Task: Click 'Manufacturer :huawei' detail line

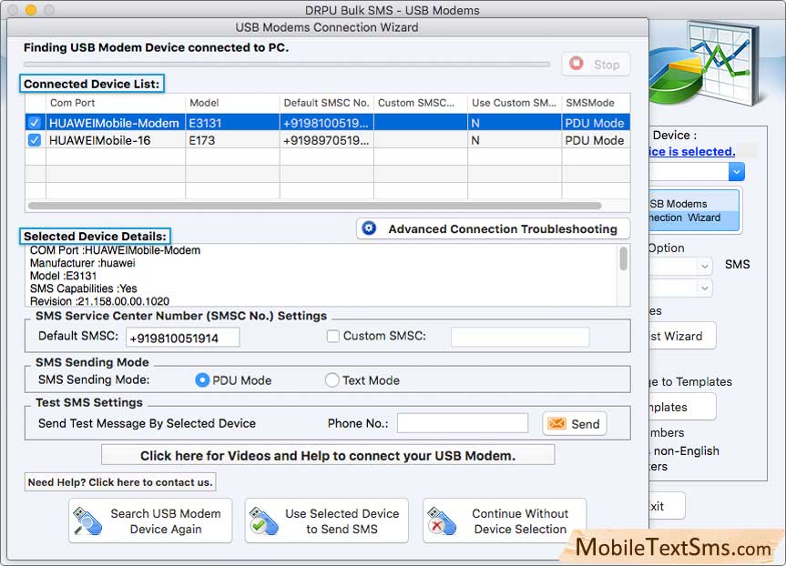Action: click(83, 263)
